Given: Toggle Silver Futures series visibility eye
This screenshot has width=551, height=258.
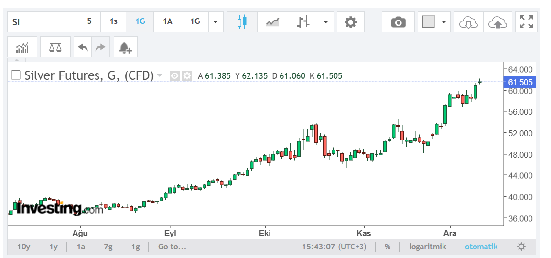Looking at the screenshot, I should click(174, 75).
